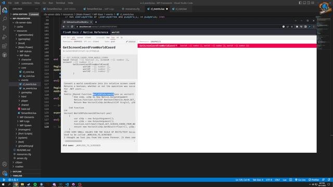
Task: Toggle VS Code panel layout icon
Action: coord(304,3)
